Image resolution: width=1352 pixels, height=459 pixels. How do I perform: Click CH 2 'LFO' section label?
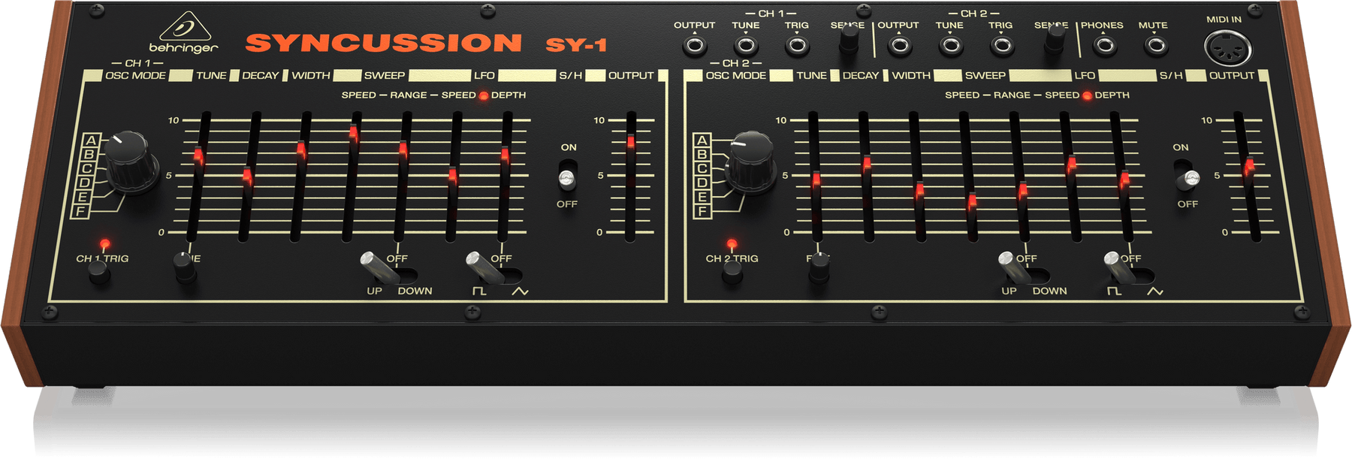point(1085,76)
